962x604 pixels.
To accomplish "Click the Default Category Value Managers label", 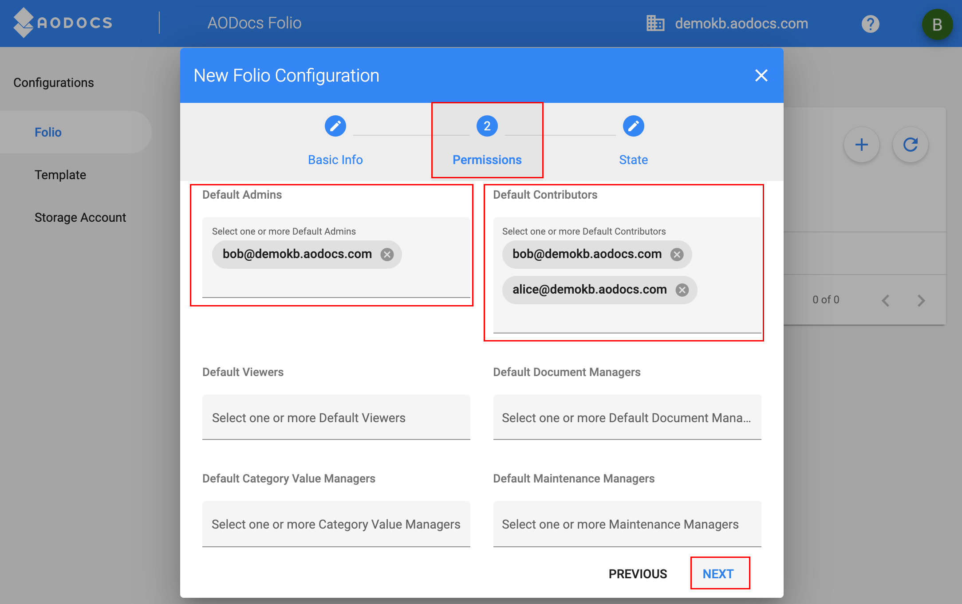I will pyautogui.click(x=289, y=478).
